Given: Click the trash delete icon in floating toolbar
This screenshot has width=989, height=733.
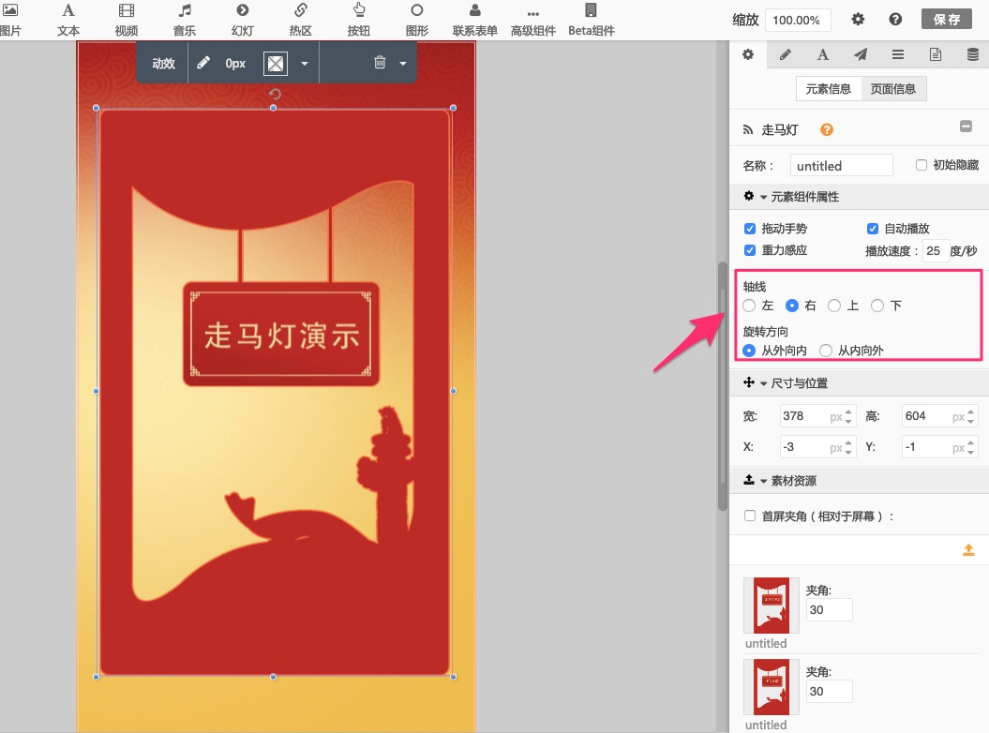Looking at the screenshot, I should (380, 63).
